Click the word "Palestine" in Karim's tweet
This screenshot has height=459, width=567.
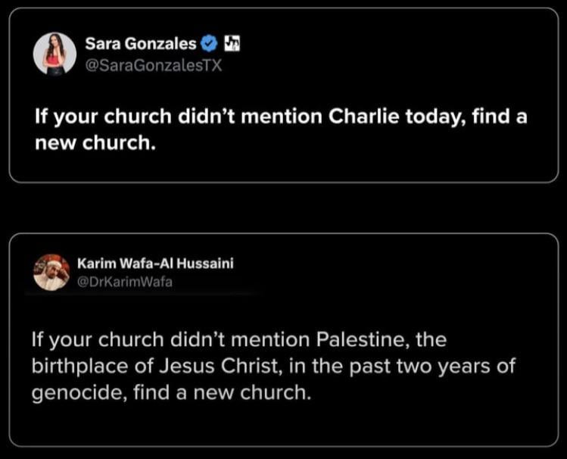coord(353,339)
